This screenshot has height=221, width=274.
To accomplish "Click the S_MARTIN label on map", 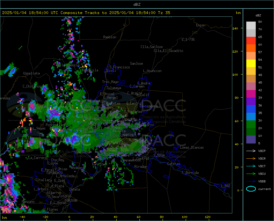I will click(126, 135).
